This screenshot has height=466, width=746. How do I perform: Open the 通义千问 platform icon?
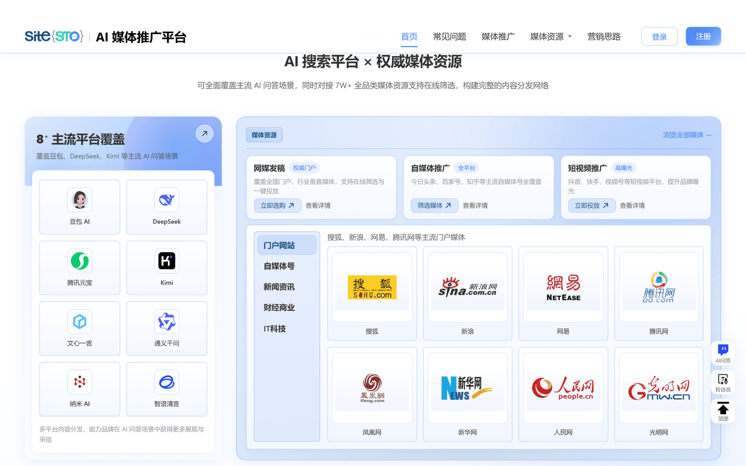167,322
